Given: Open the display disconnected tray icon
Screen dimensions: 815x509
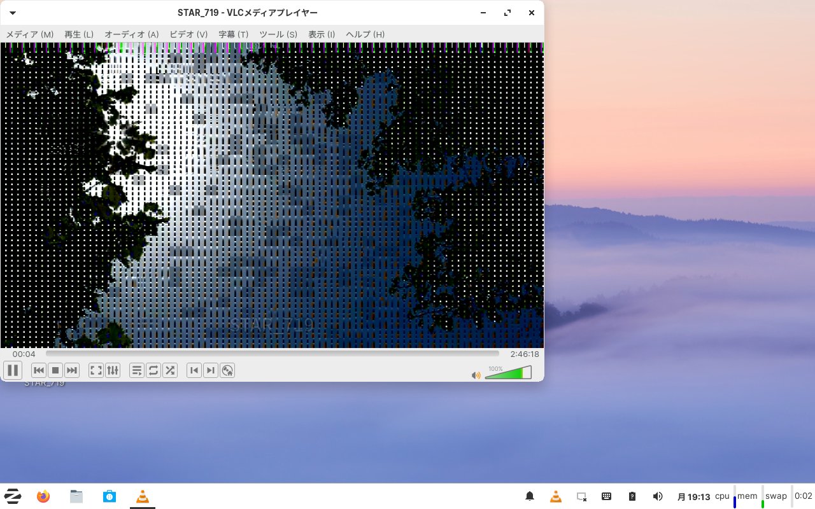Looking at the screenshot, I should point(581,496).
